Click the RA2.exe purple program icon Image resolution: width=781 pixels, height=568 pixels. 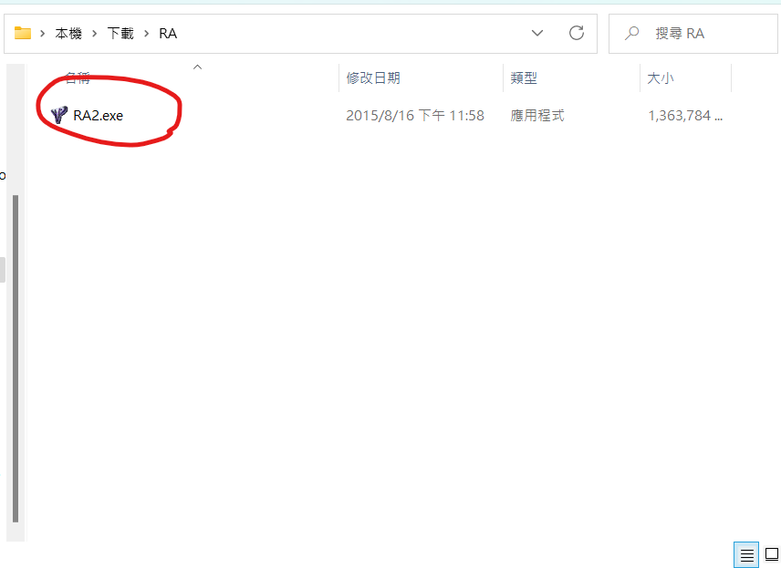58,115
